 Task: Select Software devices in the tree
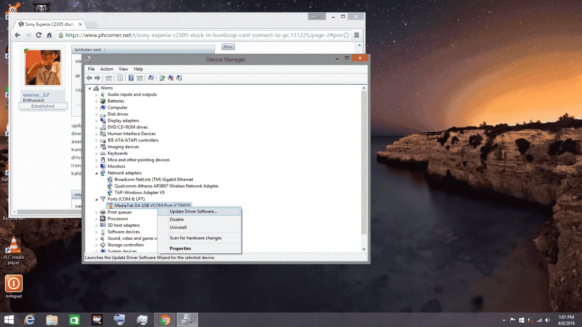point(124,232)
